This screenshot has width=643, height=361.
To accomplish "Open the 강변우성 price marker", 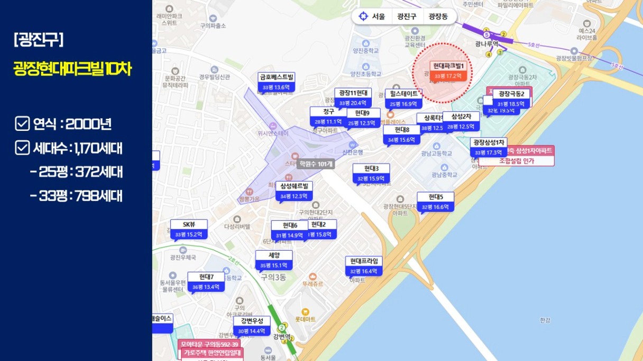I will point(252,326).
